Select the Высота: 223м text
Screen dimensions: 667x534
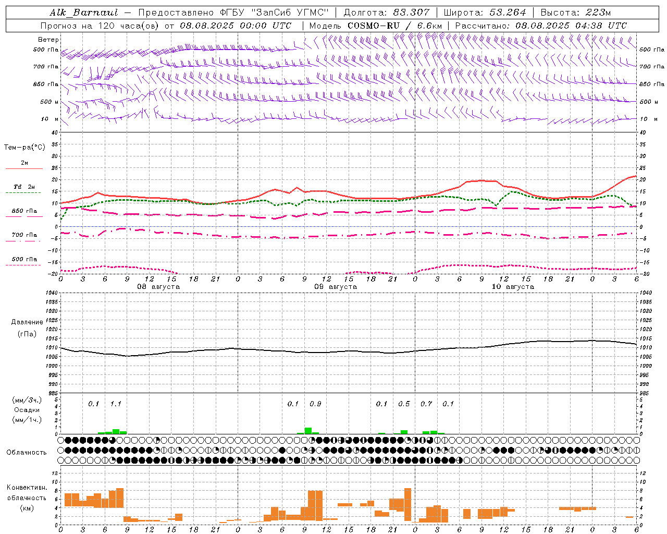coord(575,13)
